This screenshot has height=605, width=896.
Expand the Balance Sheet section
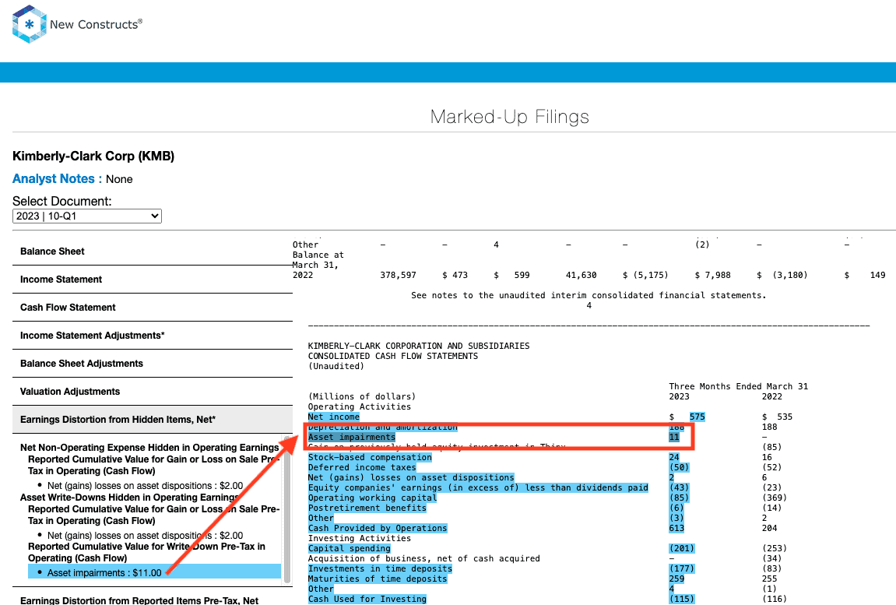pos(153,251)
